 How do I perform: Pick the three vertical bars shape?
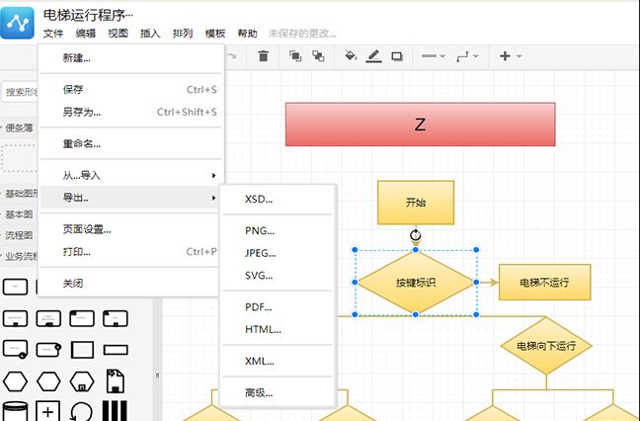pyautogui.click(x=115, y=411)
